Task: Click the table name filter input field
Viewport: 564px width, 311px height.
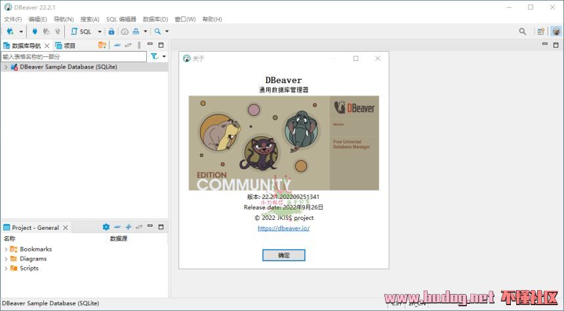Action: click(x=73, y=57)
